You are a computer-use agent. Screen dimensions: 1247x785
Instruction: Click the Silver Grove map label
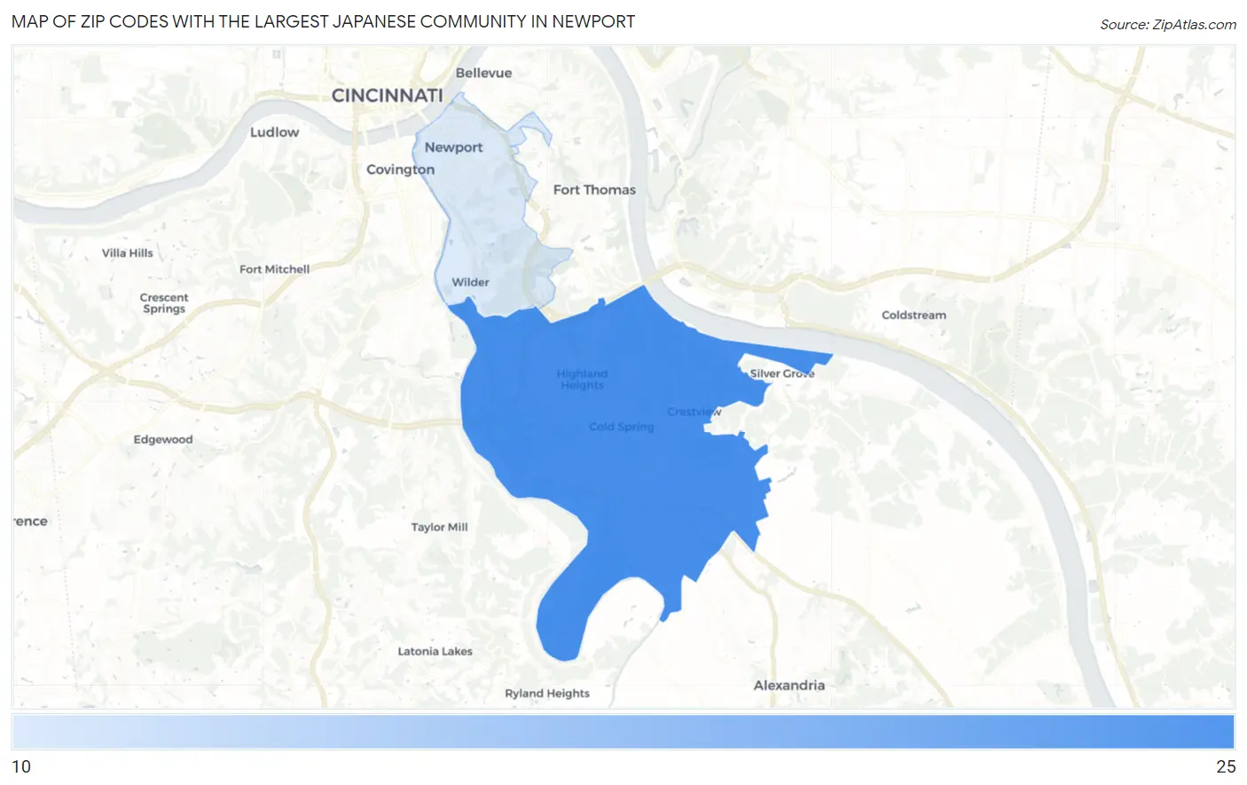[781, 373]
